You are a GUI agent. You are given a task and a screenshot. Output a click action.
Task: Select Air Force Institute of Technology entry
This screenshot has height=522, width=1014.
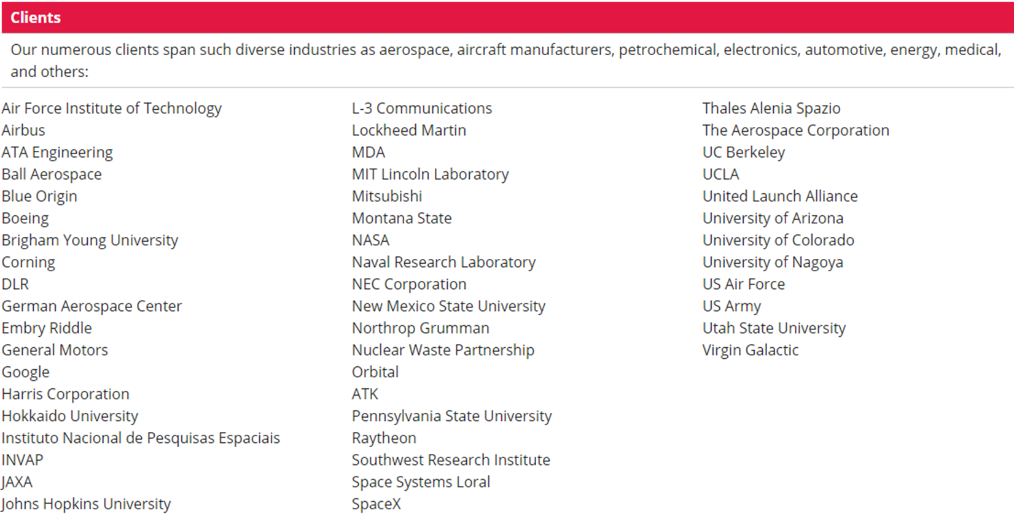tap(111, 109)
